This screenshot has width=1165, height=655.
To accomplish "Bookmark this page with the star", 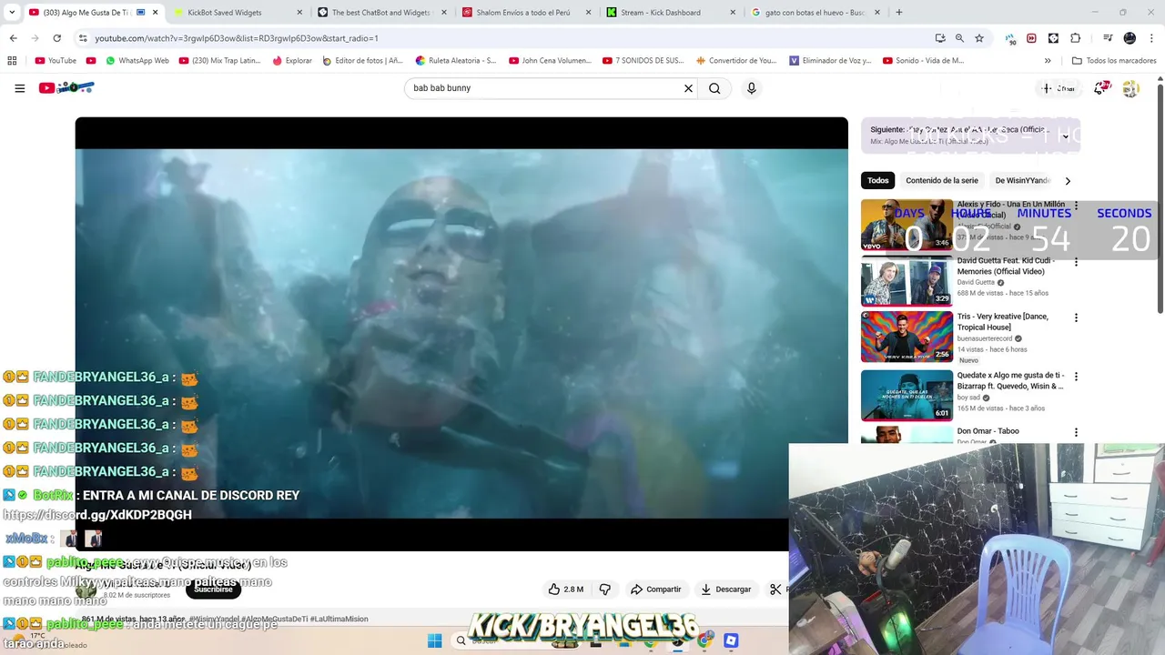I will coord(979,38).
